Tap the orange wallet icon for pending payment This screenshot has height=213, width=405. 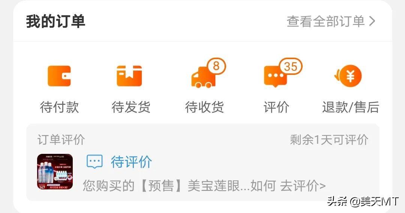(59, 76)
